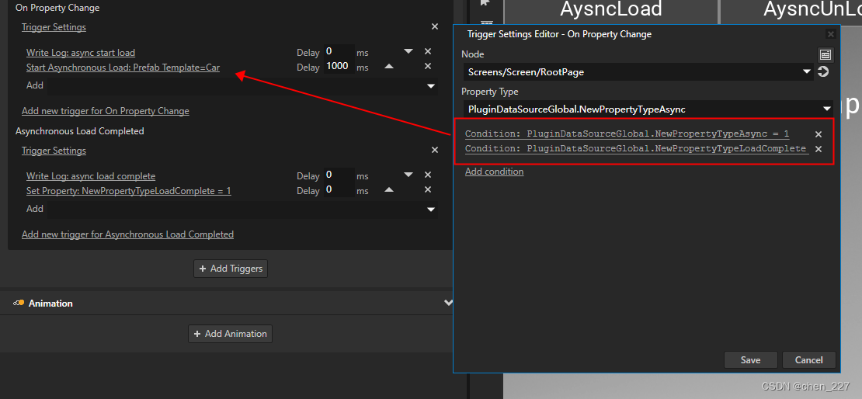Viewport: 862px width, 399px height.
Task: Click the Animation section header
Action: tap(227, 303)
